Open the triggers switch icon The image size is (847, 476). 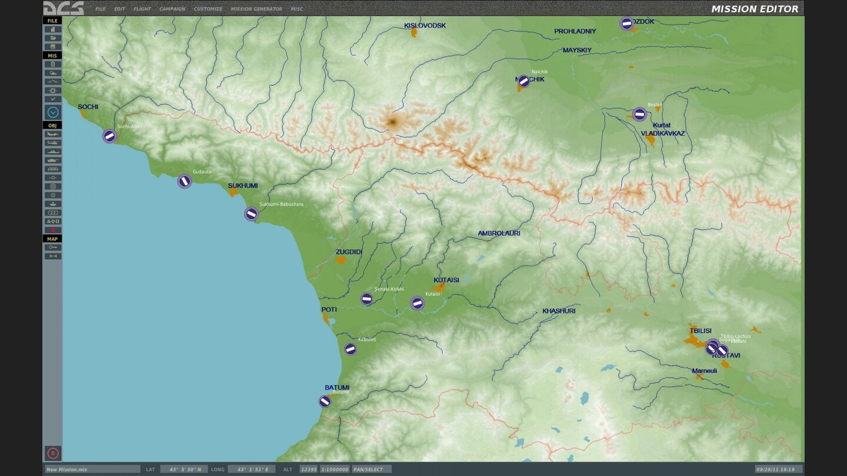click(x=53, y=82)
